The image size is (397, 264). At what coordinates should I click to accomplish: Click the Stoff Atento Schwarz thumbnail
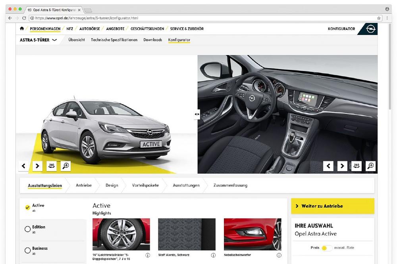pyautogui.click(x=187, y=234)
